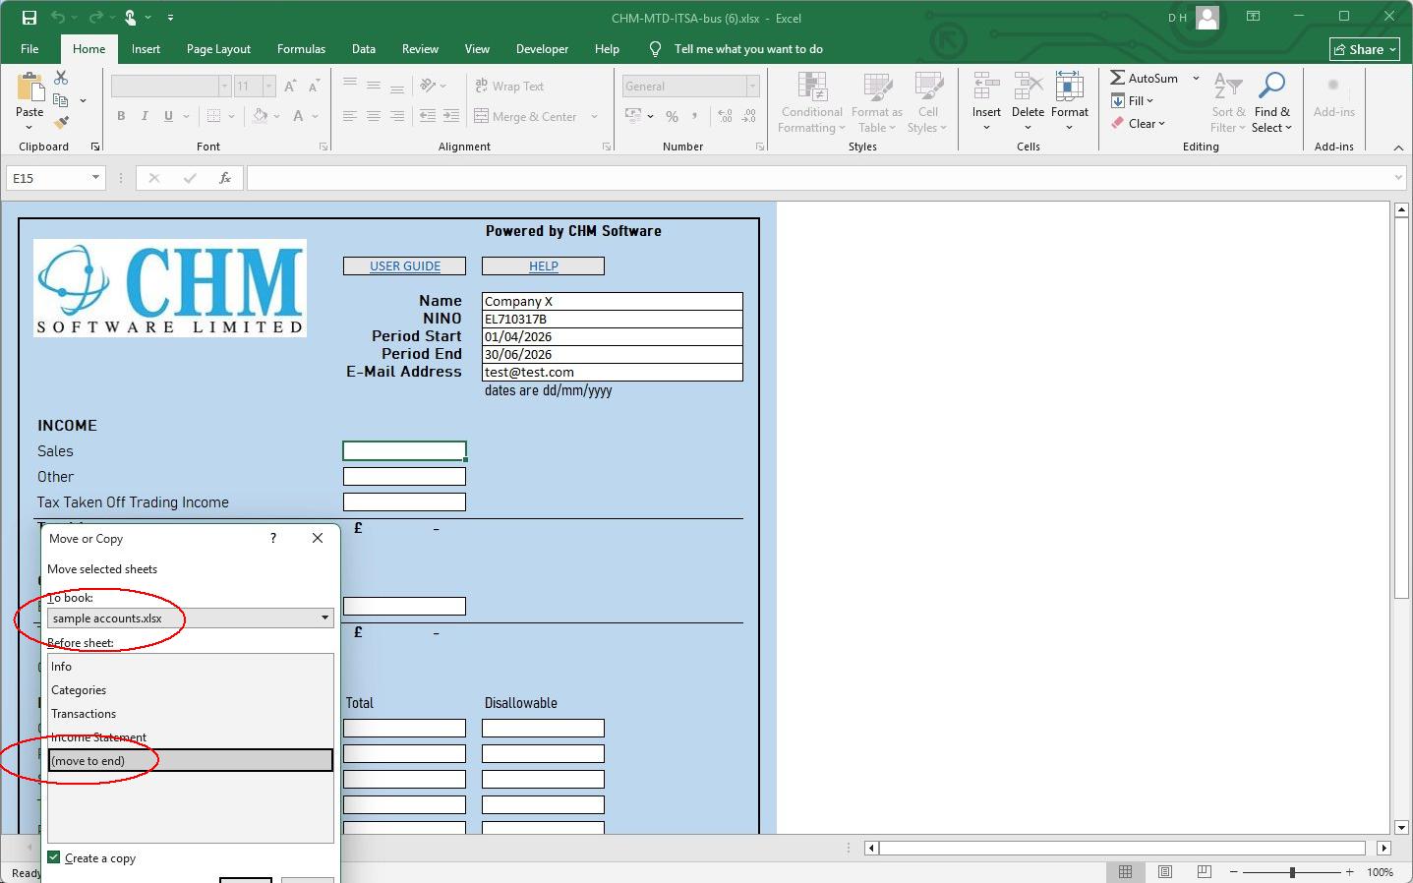
Task: Open the USER GUIDE link
Action: click(405, 266)
